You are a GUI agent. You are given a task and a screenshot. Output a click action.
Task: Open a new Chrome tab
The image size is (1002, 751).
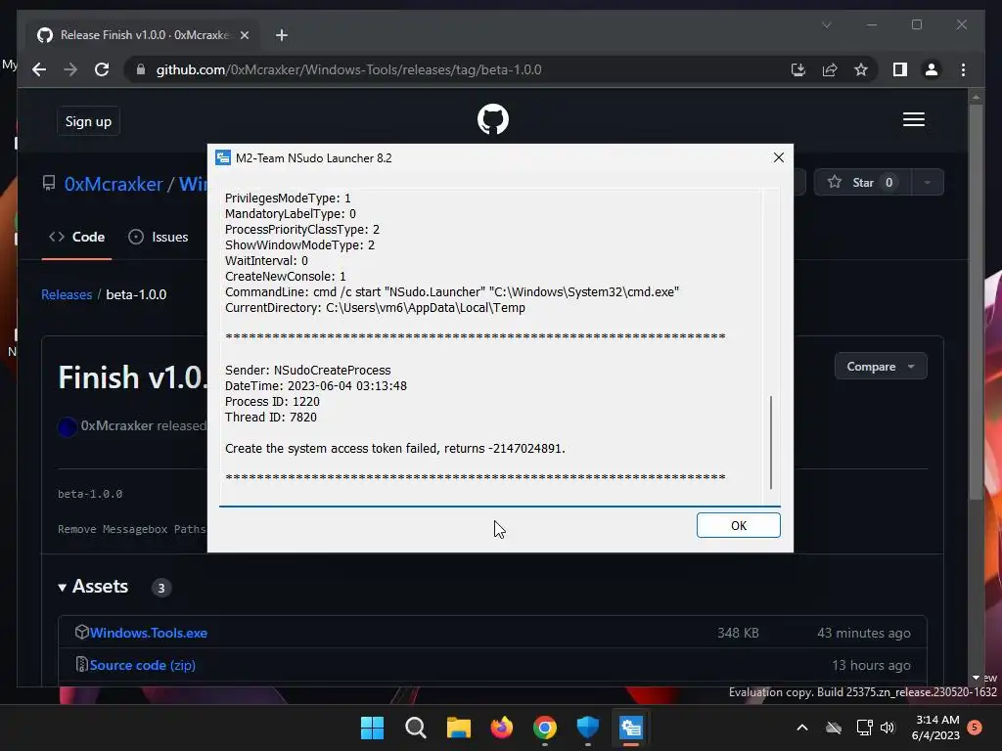click(x=281, y=35)
